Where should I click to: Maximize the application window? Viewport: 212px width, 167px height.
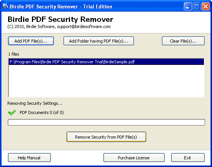tap(197, 7)
